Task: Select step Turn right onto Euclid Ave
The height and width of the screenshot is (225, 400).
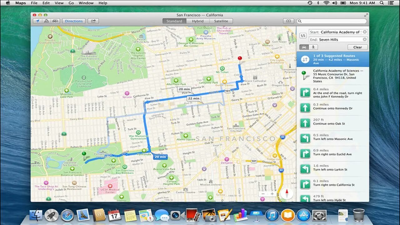Action: tap(333, 154)
